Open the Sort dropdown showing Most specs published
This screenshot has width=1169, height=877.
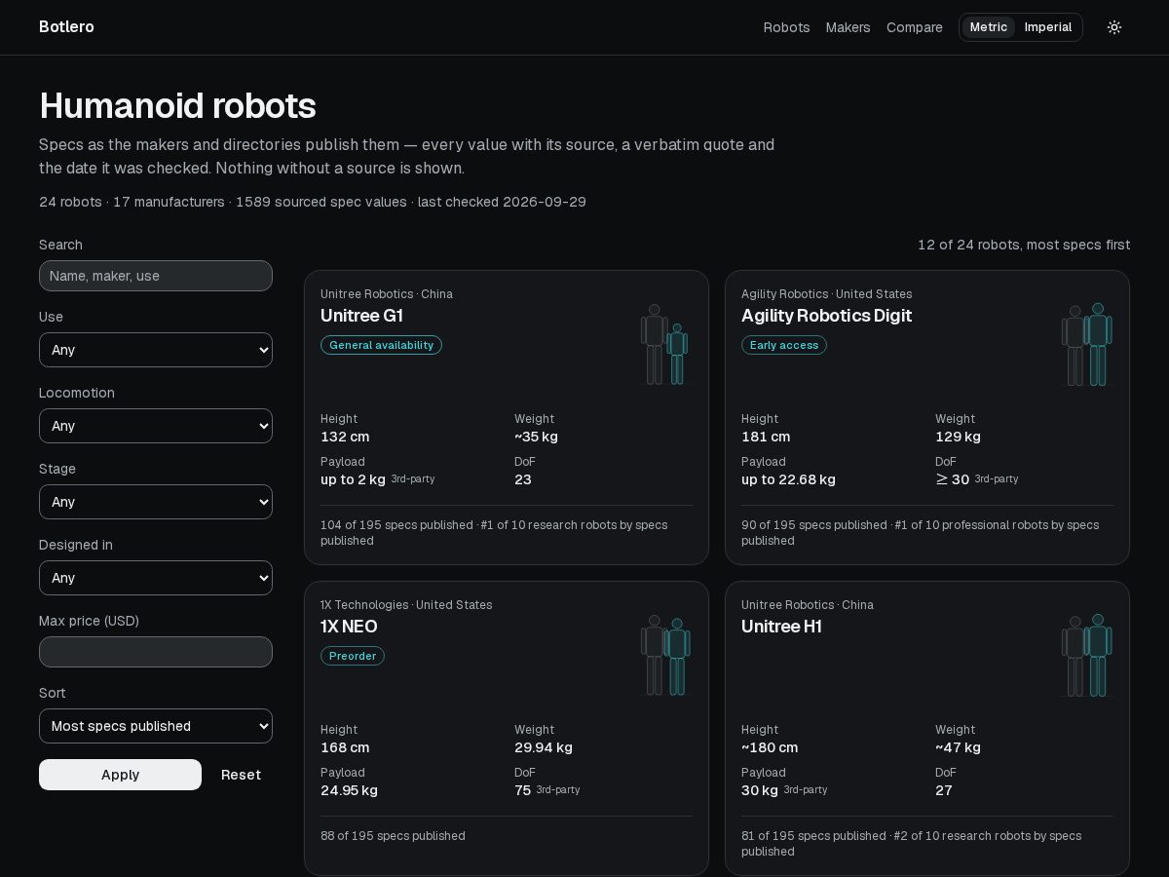[x=156, y=726]
